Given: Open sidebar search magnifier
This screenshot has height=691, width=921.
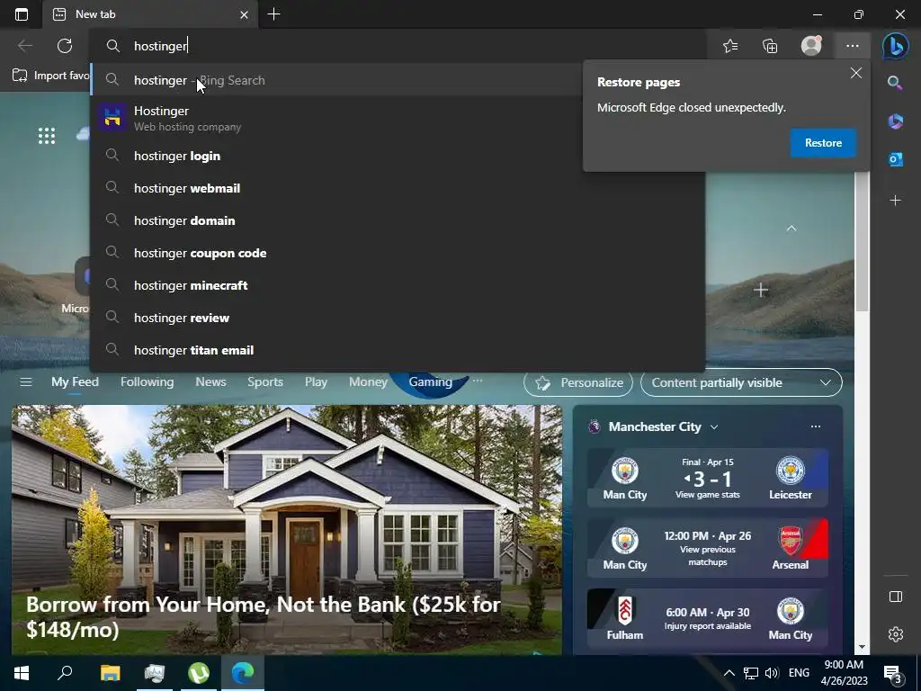Looking at the screenshot, I should point(895,83).
